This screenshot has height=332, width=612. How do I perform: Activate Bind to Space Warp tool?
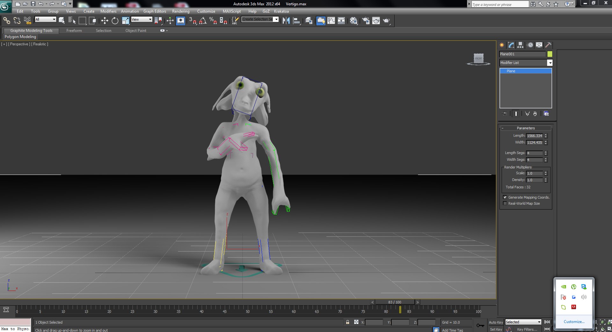click(28, 21)
